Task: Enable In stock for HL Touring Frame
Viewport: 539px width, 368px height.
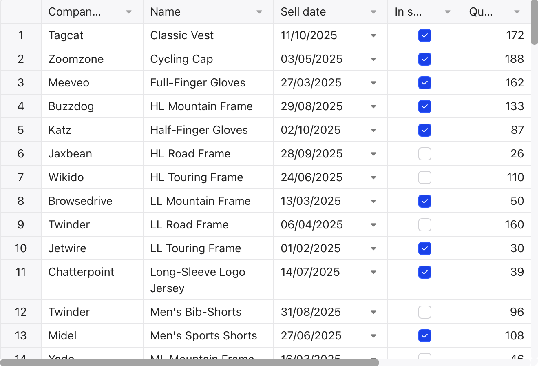Action: point(425,177)
